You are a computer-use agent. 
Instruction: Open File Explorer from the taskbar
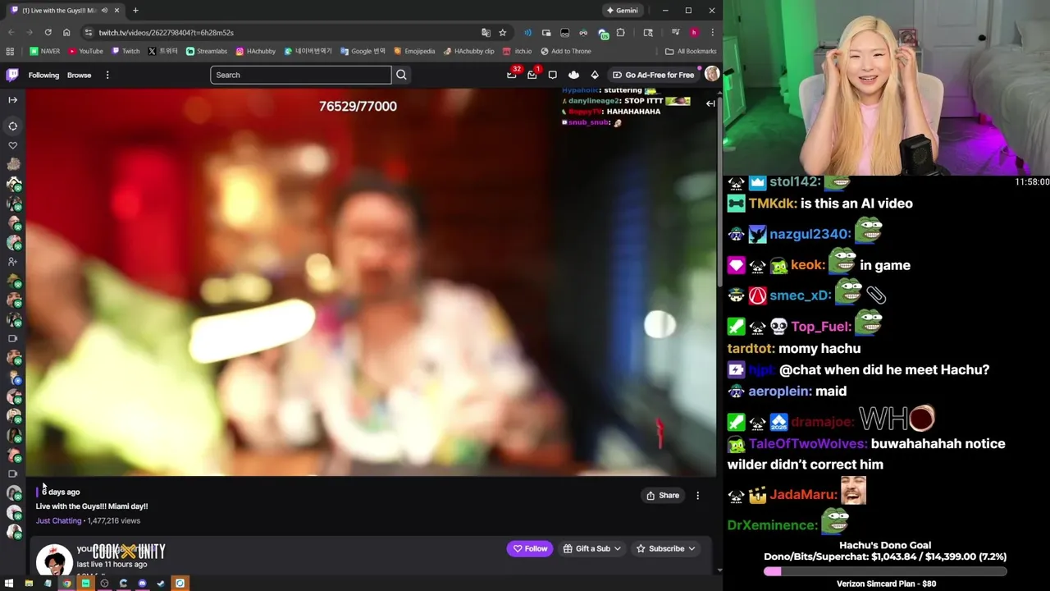click(x=29, y=584)
